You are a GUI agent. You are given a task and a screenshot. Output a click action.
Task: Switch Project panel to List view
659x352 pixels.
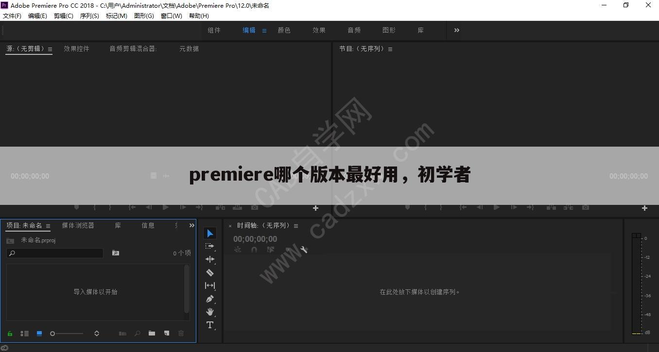click(x=24, y=333)
